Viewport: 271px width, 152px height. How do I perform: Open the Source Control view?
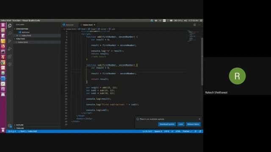[x=10, y=41]
